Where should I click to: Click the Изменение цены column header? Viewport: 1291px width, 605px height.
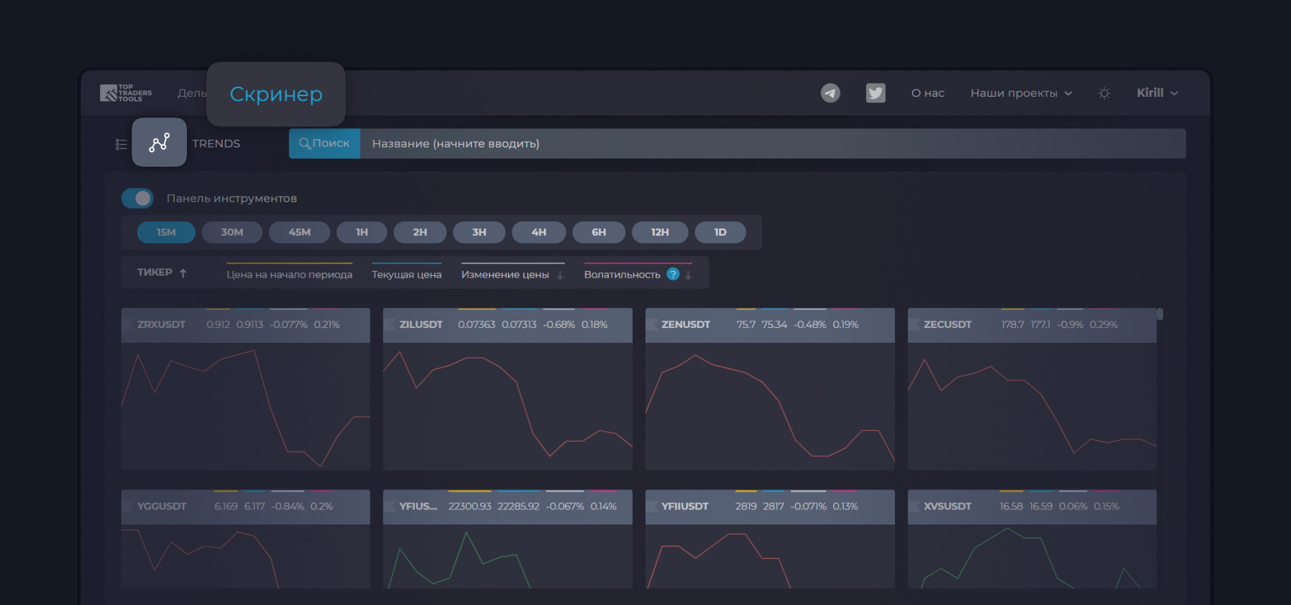[x=505, y=274]
